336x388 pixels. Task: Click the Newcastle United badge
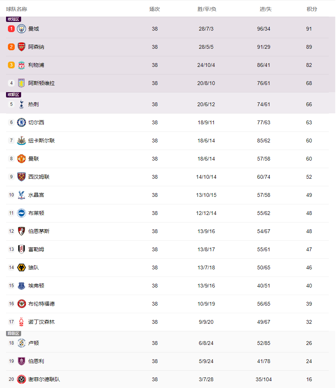coord(21,141)
